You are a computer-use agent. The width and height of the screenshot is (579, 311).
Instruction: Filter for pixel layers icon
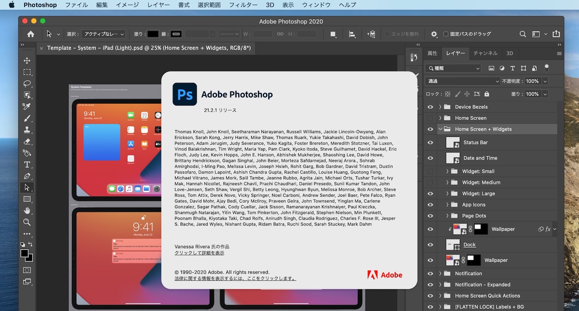[491, 68]
